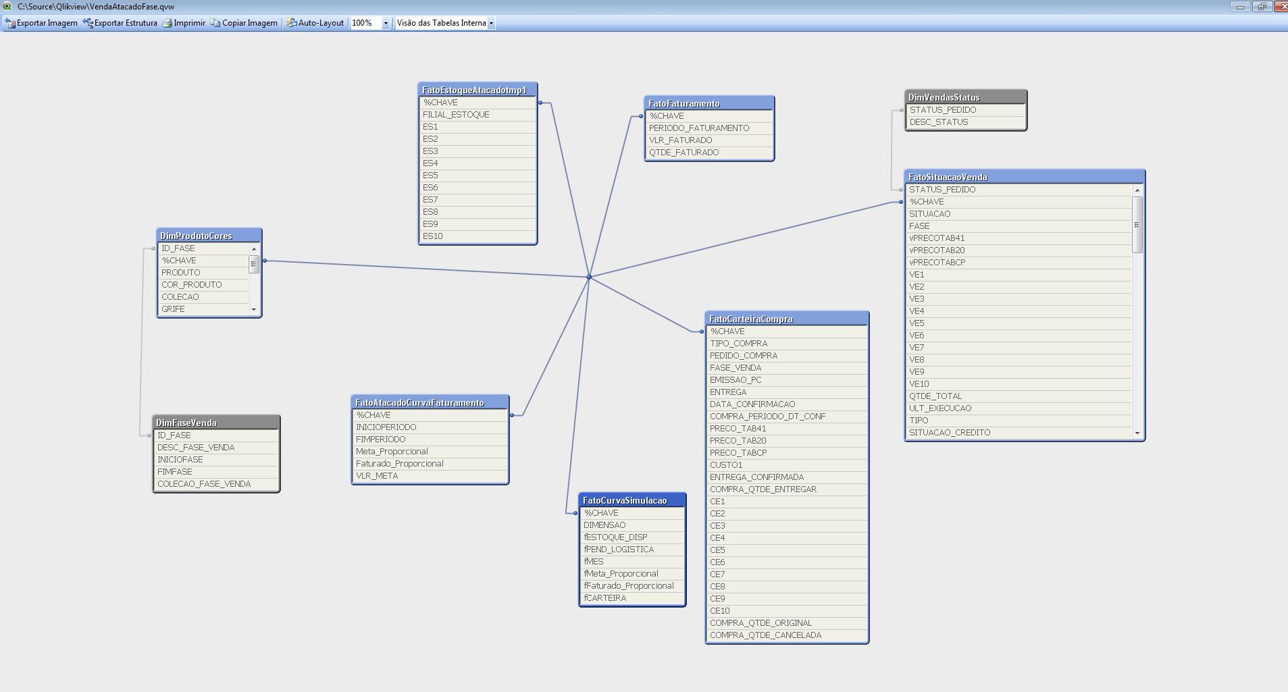Select the FatoCarteiraCompra table header
Image resolution: width=1288 pixels, height=692 pixels.
point(787,319)
